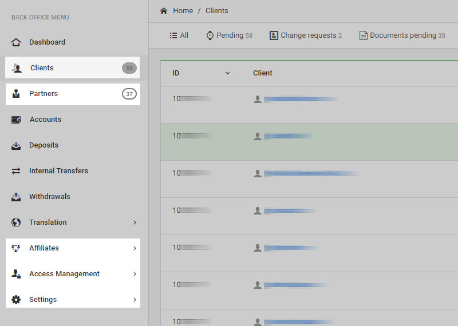
Task: Show the All clients tab
Action: point(179,35)
